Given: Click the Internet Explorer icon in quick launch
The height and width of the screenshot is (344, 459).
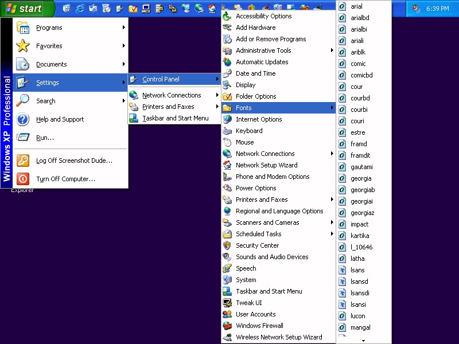Looking at the screenshot, I should tap(80, 9).
